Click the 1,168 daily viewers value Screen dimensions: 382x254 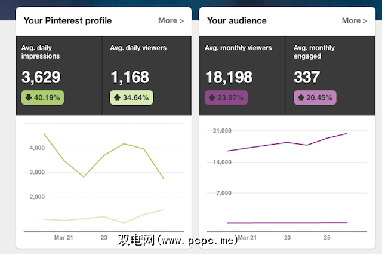[130, 78]
